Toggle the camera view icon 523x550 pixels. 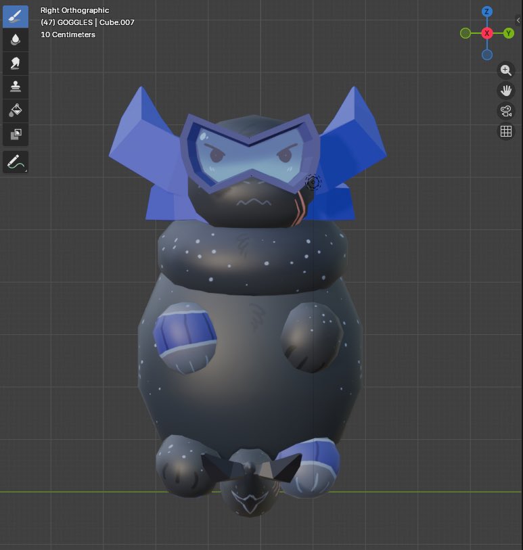point(506,111)
